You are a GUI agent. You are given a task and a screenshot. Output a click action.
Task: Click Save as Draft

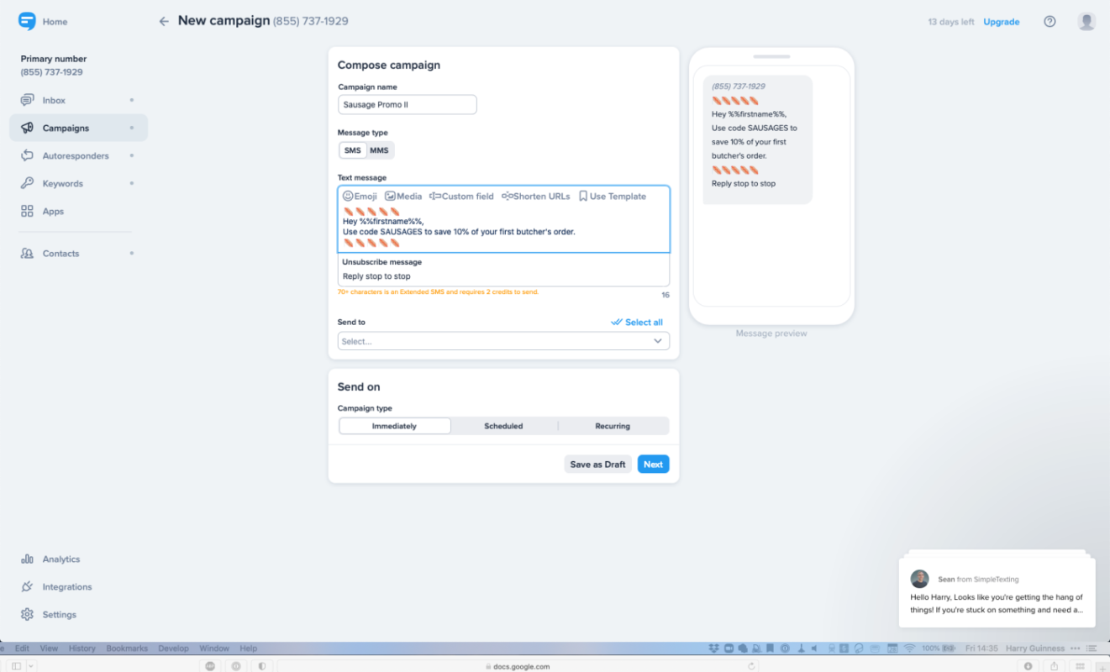[x=598, y=465]
